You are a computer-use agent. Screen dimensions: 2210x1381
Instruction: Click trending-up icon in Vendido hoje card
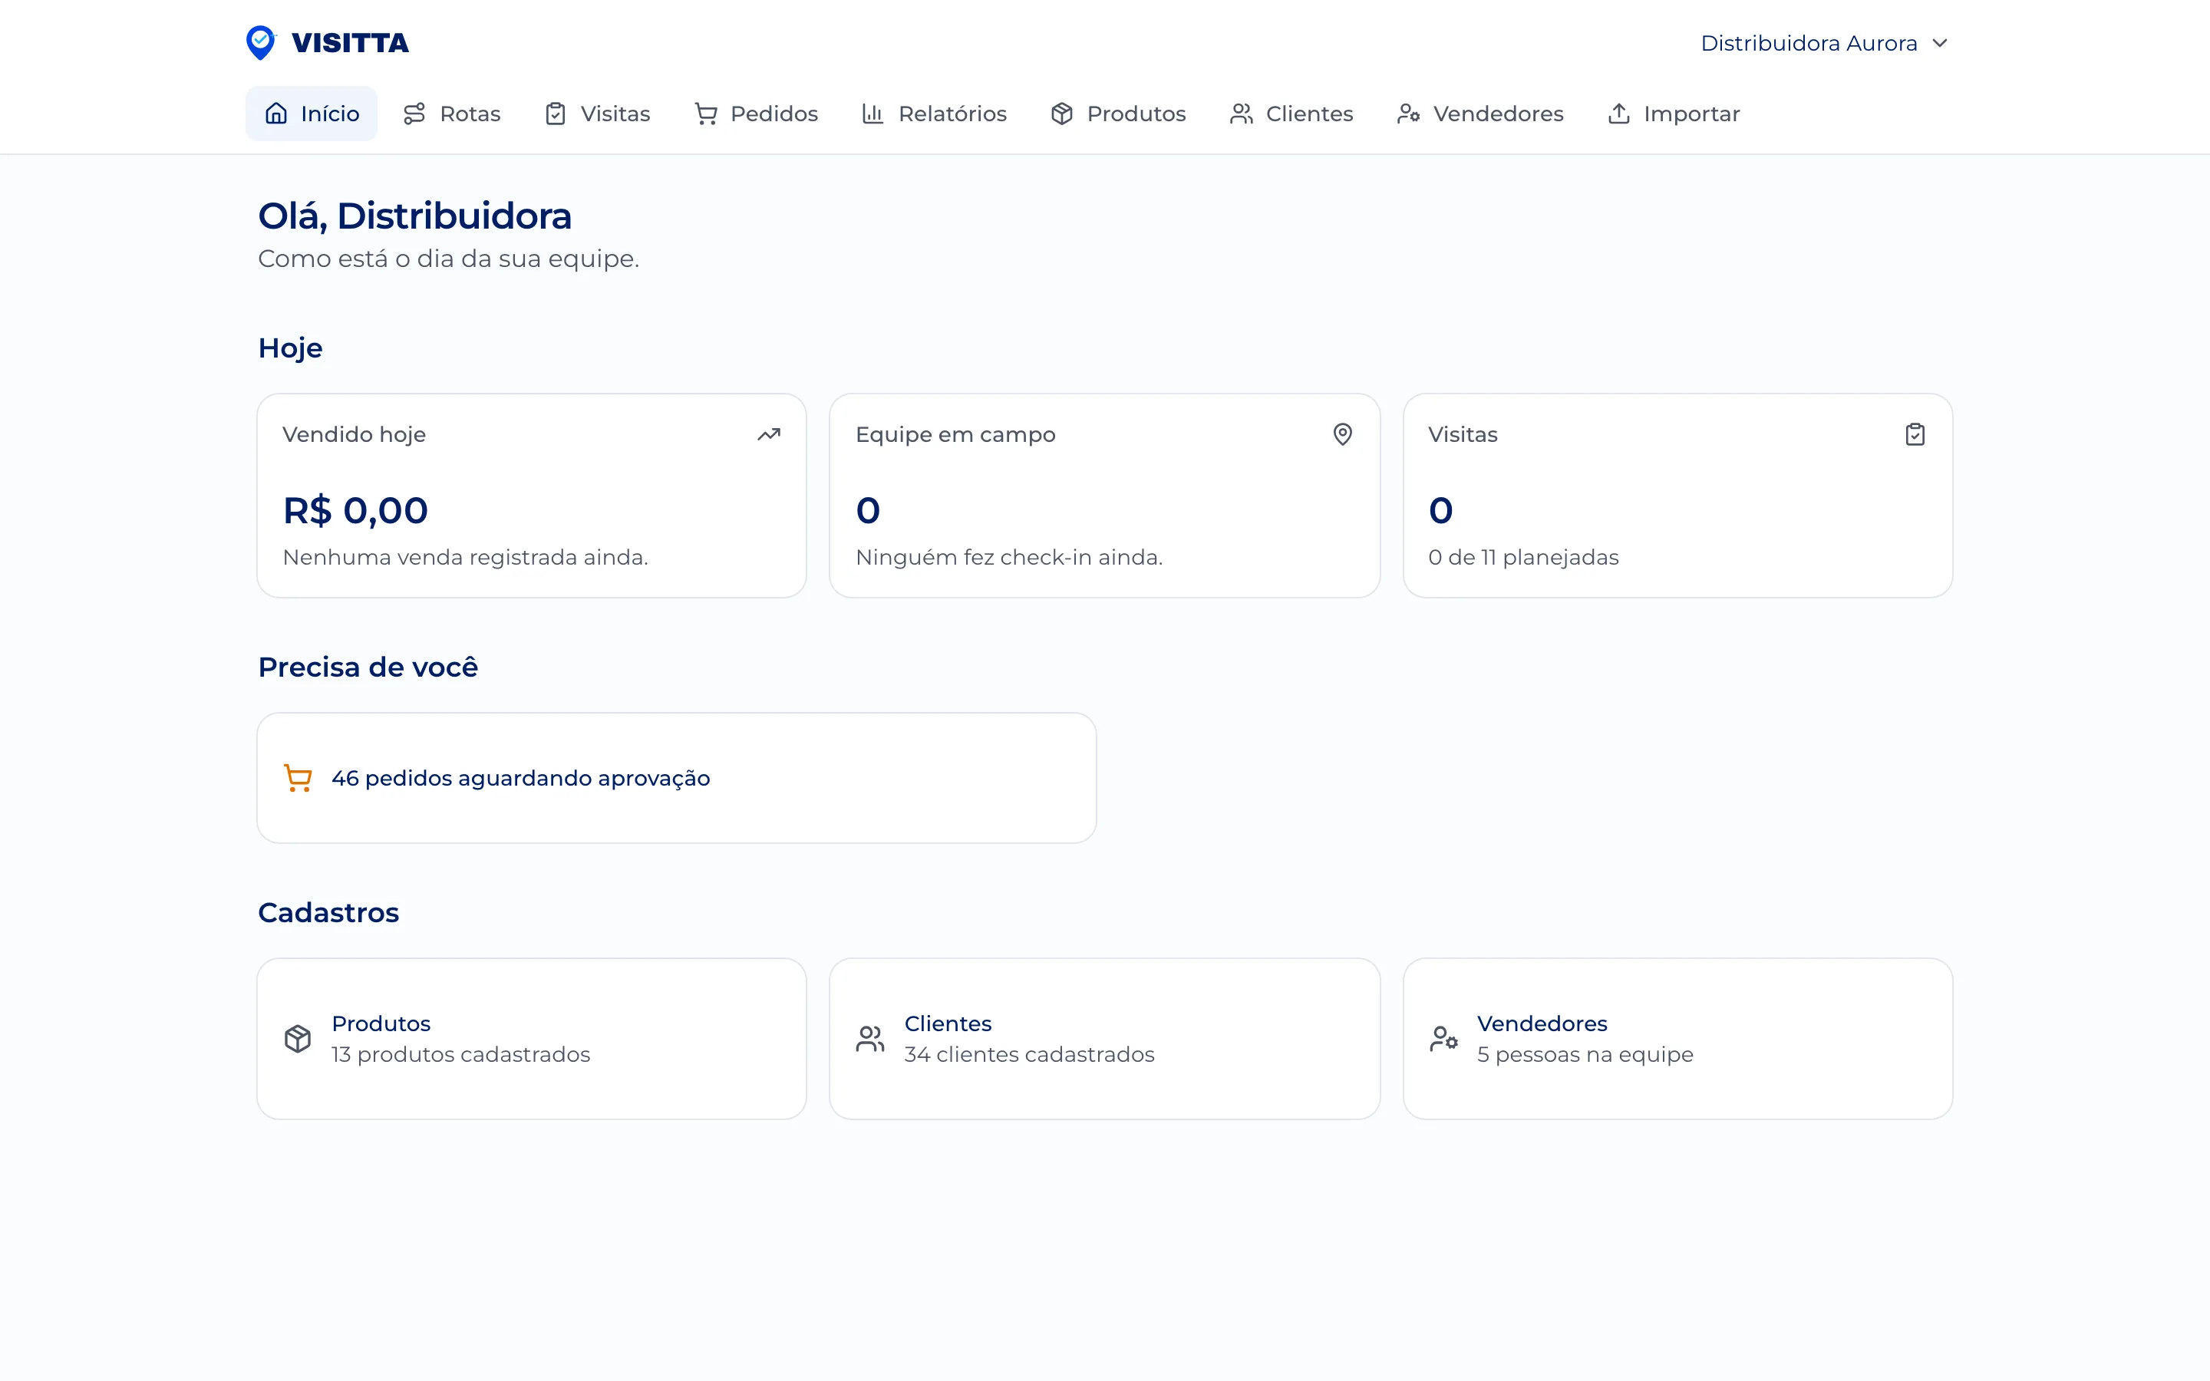(769, 435)
